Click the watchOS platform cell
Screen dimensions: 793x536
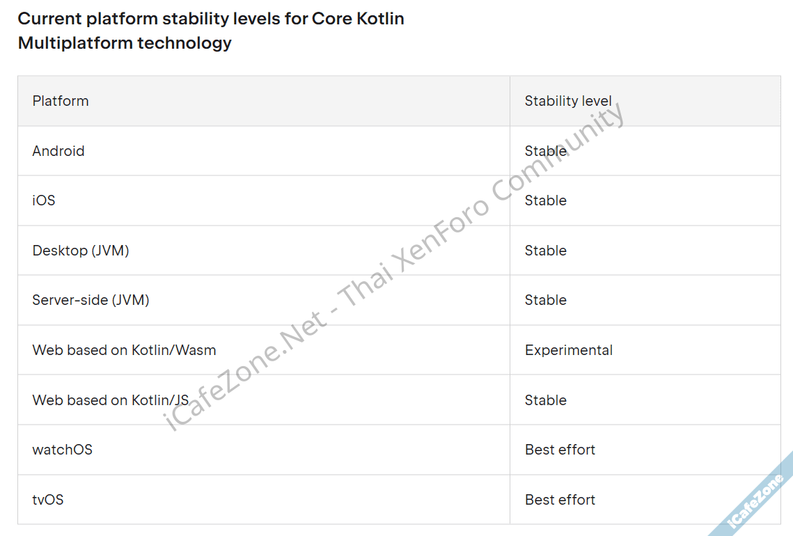(62, 450)
